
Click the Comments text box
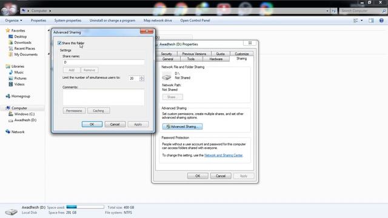tap(104, 97)
